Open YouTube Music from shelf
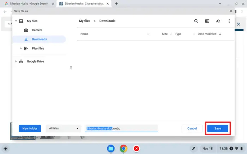The height and width of the screenshot is (154, 247). point(136,148)
